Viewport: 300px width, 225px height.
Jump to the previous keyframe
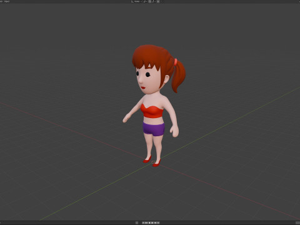[146, 222]
